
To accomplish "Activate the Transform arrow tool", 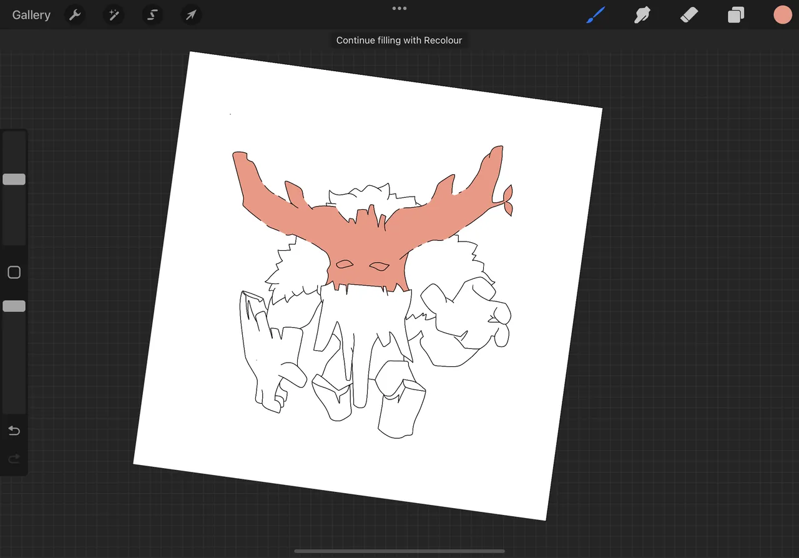I will coord(191,15).
